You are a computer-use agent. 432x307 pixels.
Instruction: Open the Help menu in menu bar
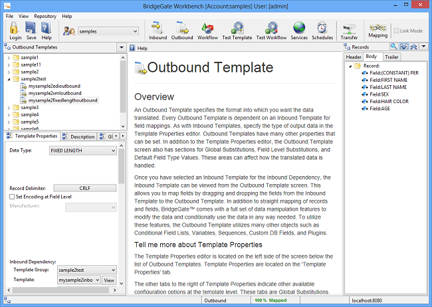tap(66, 16)
